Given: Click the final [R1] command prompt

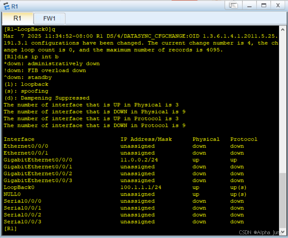Looking at the screenshot, I should click(10, 229).
